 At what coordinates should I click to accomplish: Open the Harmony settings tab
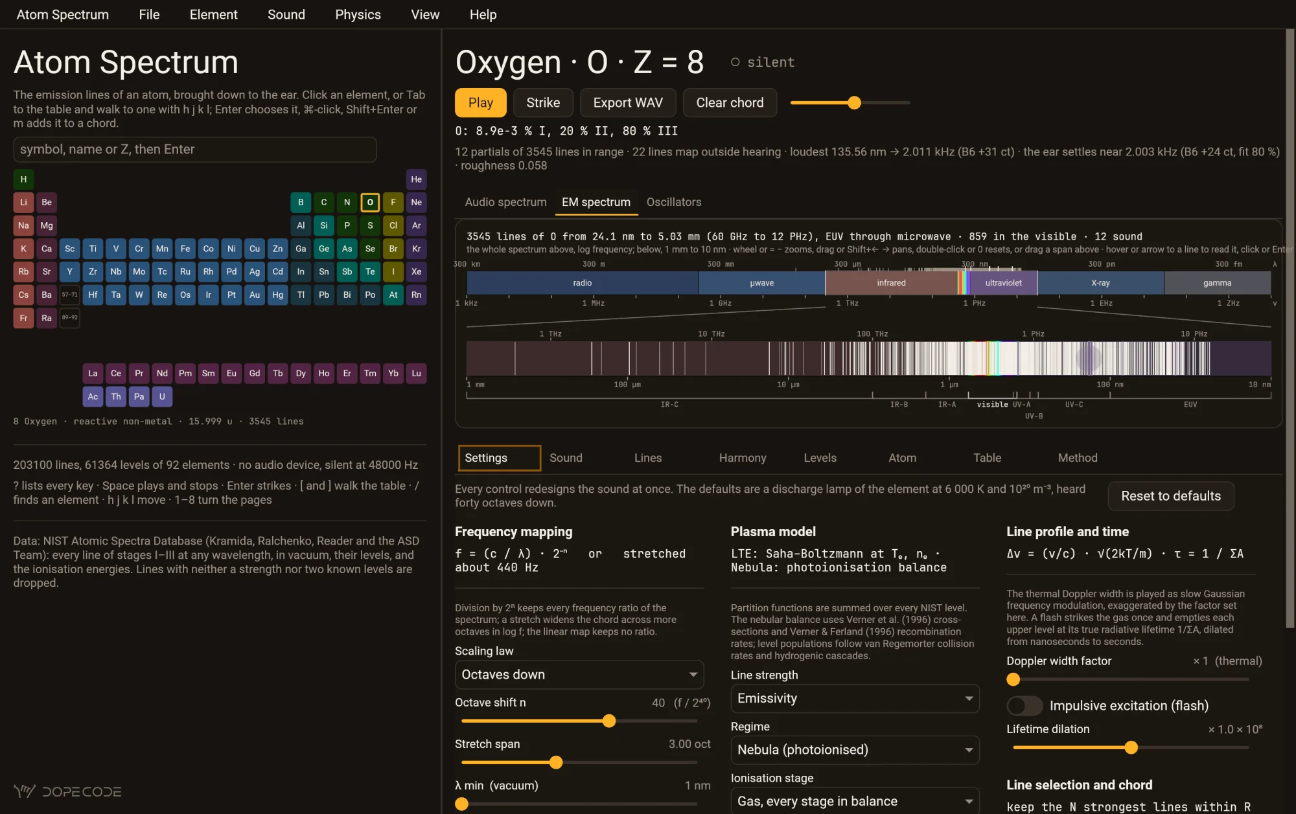point(743,458)
